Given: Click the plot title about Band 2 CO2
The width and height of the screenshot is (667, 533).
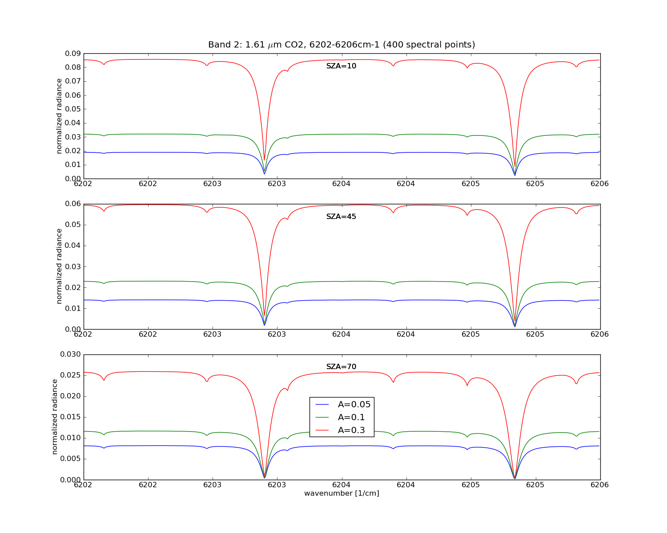Looking at the screenshot, I should click(x=342, y=45).
